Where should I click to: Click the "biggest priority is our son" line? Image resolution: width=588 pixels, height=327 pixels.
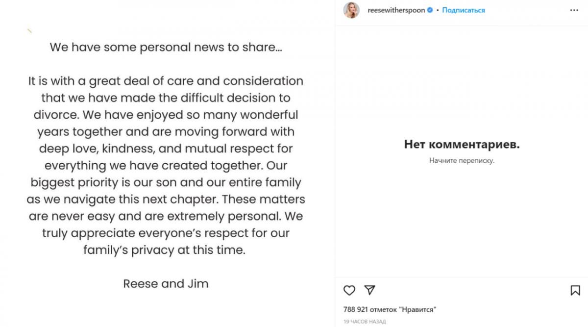click(x=166, y=183)
